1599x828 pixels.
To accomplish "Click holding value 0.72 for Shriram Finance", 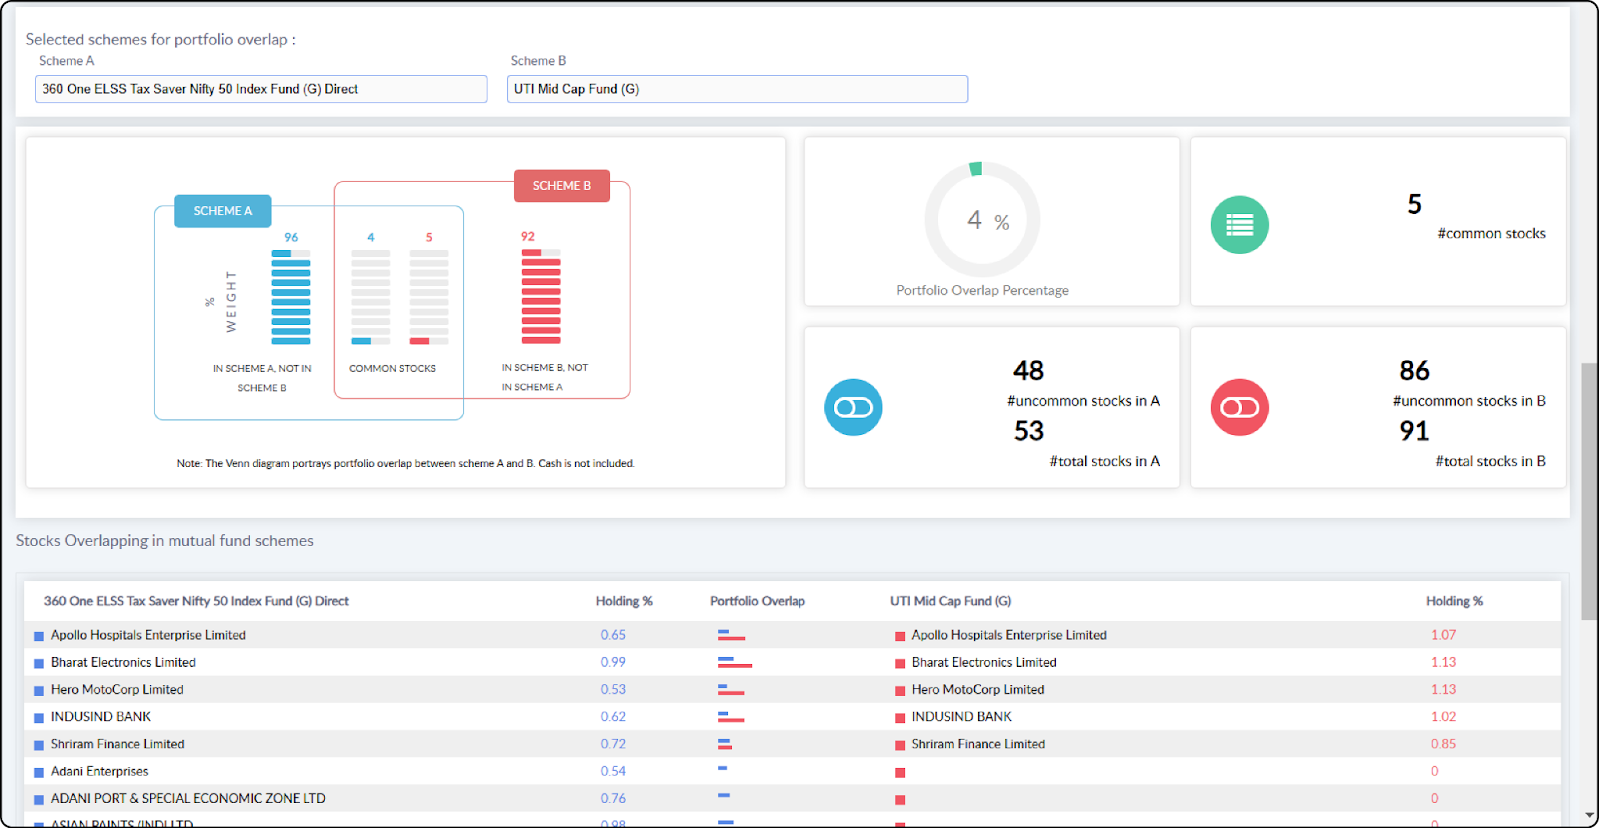I will pos(613,744).
